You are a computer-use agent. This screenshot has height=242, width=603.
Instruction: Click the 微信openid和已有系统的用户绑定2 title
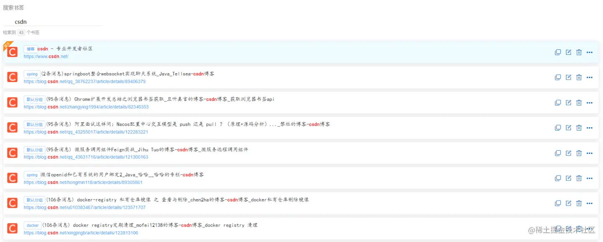coord(122,175)
